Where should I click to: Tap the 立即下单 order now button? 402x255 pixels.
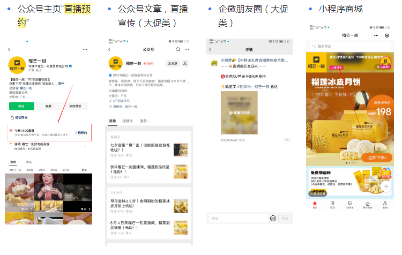[377, 158]
